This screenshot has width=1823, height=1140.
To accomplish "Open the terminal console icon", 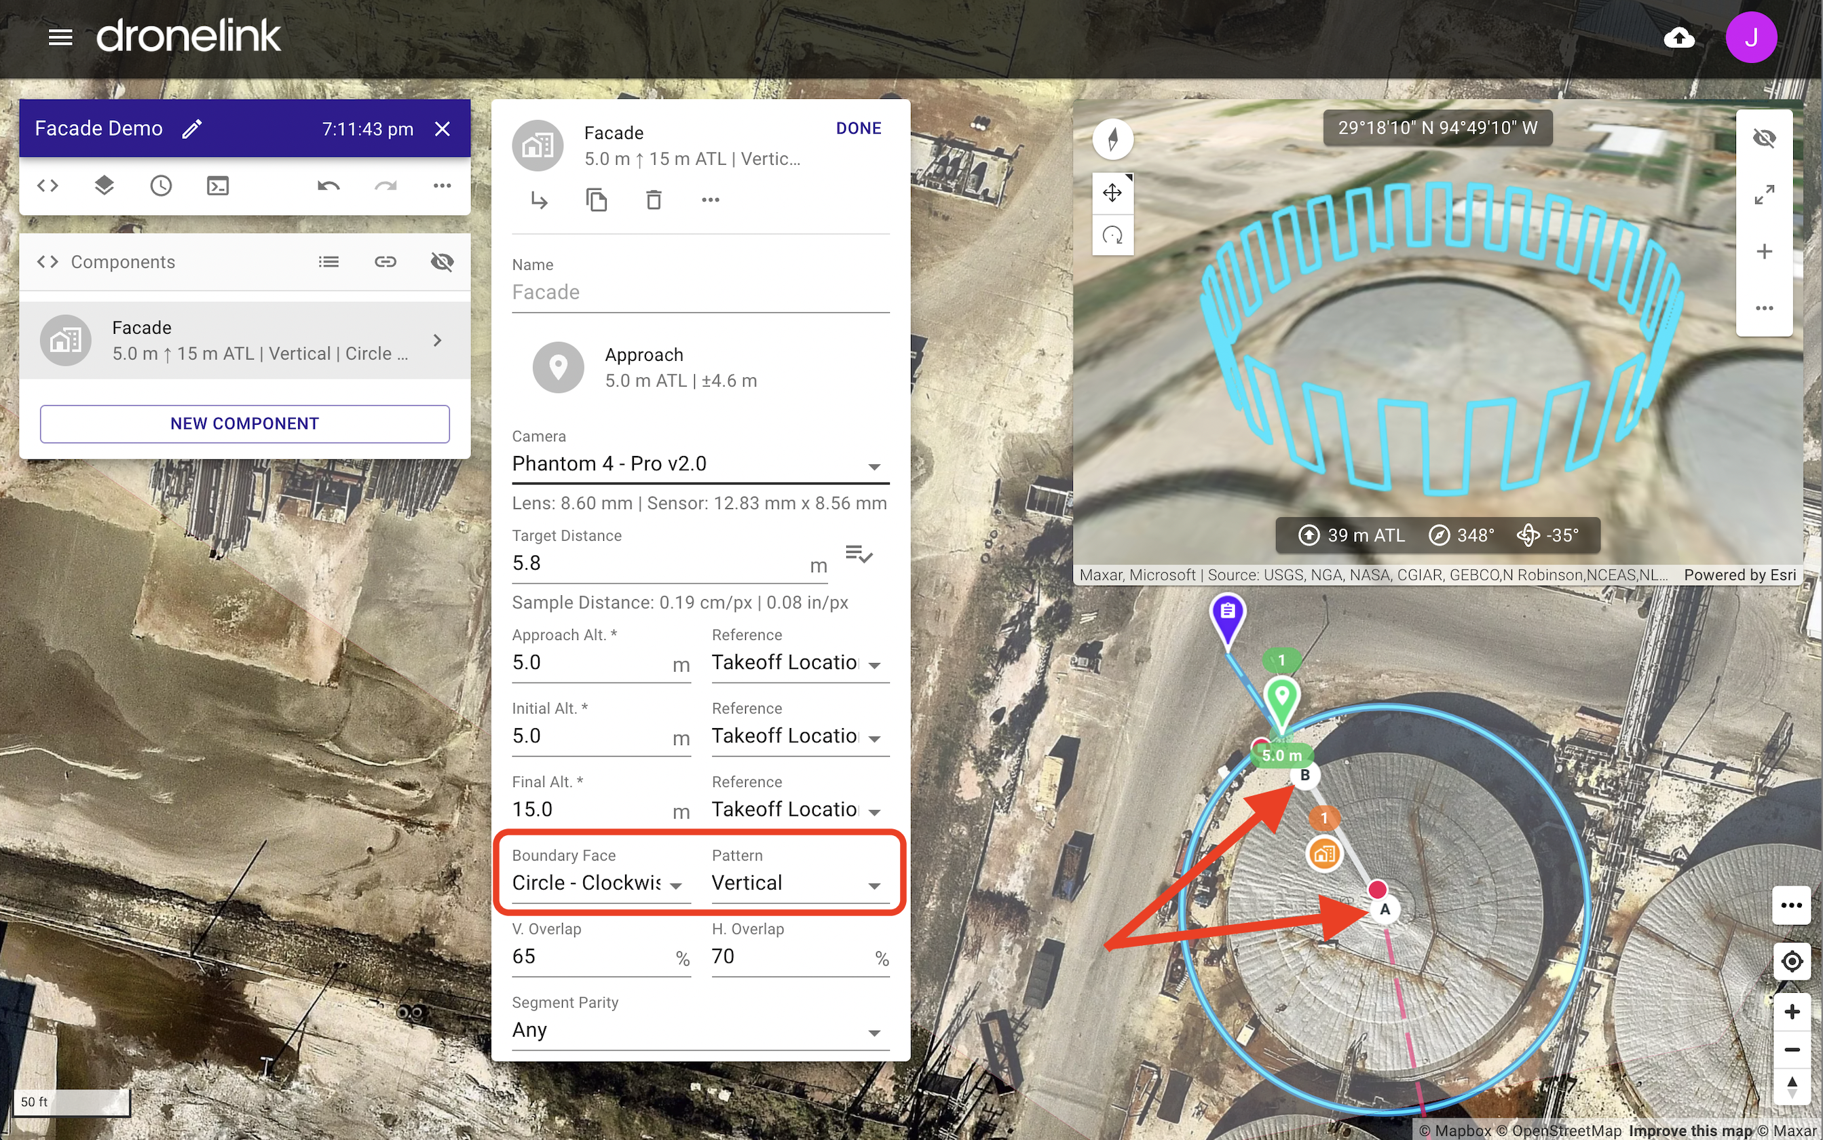I will (x=218, y=185).
